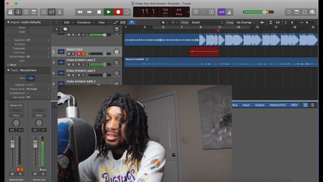
Task: Mute track 3 Drake Ambient Lead 2
Action: coord(69,64)
